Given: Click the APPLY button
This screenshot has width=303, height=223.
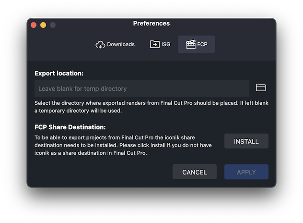Looking at the screenshot, I should point(246,172).
